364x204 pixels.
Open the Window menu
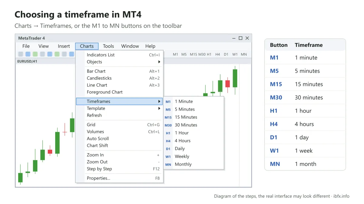pyautogui.click(x=130, y=46)
